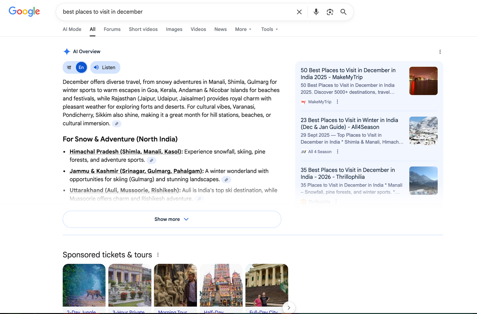Screen dimensions: 477x314
Task: Clear the search query with the X icon
Action: (x=299, y=12)
